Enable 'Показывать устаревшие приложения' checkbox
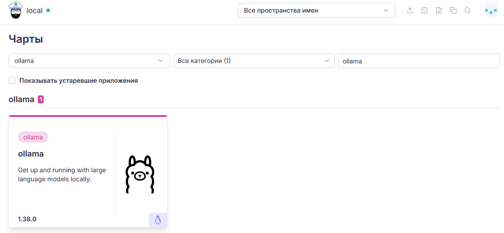The height and width of the screenshot is (233, 504). [x=12, y=81]
